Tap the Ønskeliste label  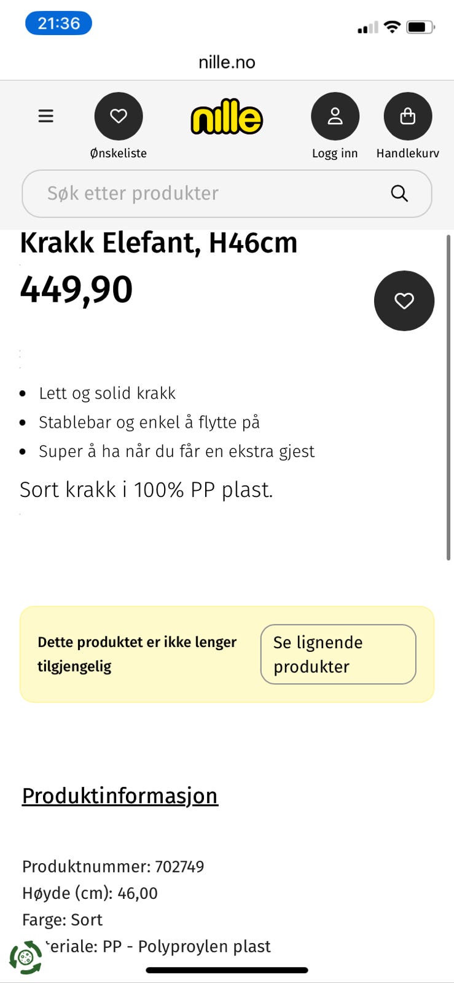tap(119, 154)
